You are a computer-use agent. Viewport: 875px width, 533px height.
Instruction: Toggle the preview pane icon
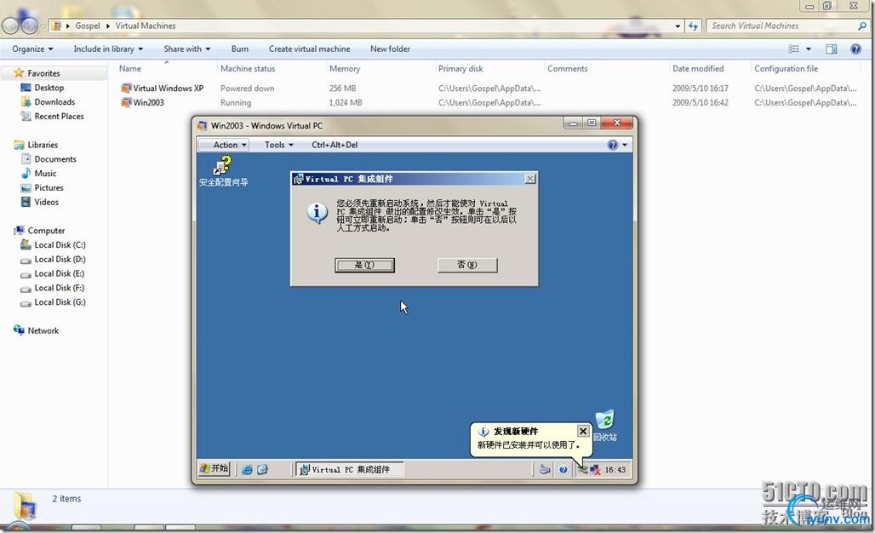click(831, 49)
